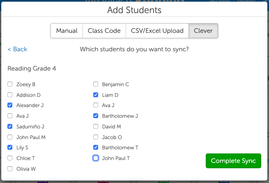Open the CSV/Excel Upload tab
This screenshot has height=183, width=269.
(157, 31)
